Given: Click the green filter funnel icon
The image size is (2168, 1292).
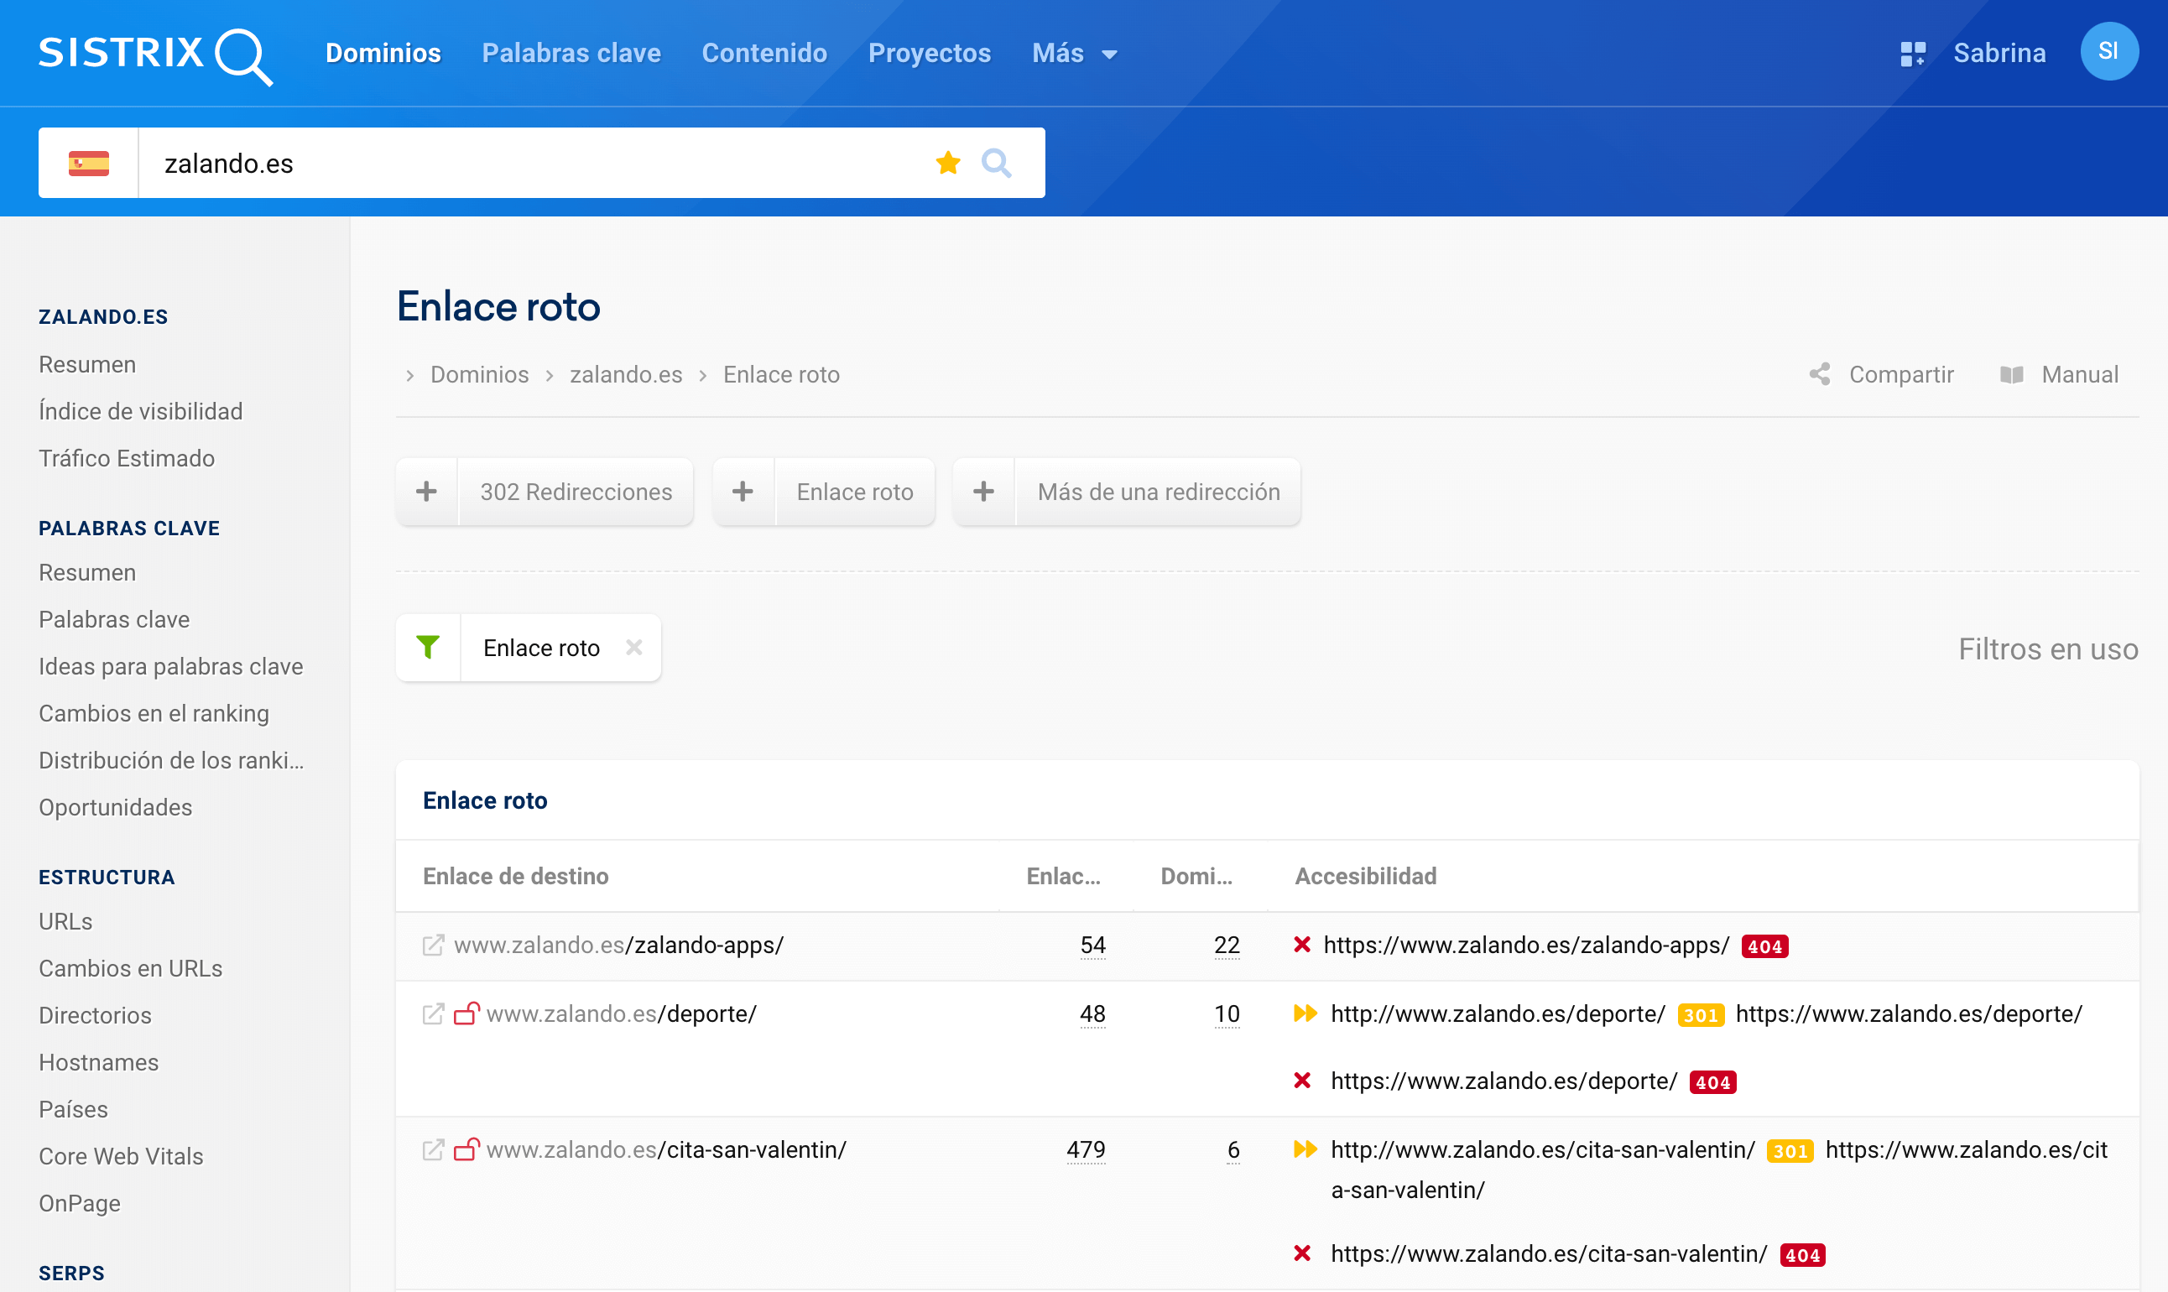Looking at the screenshot, I should (428, 648).
